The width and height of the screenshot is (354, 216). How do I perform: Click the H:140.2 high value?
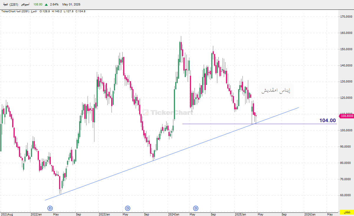click(x=57, y=12)
